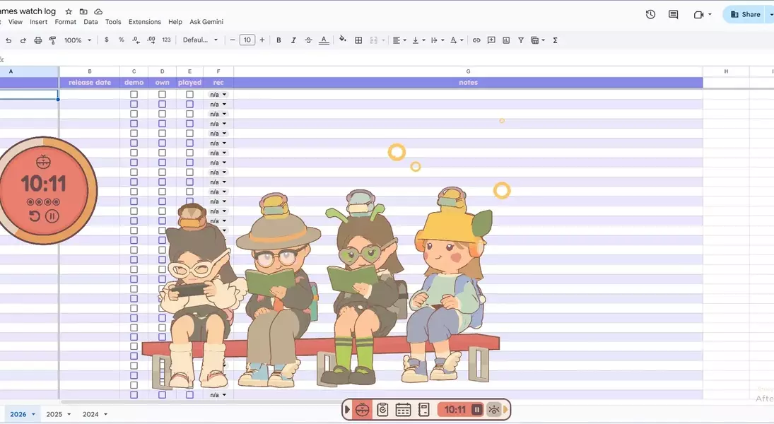774x424 pixels.
Task: Toggle bold formatting
Action: click(x=278, y=40)
